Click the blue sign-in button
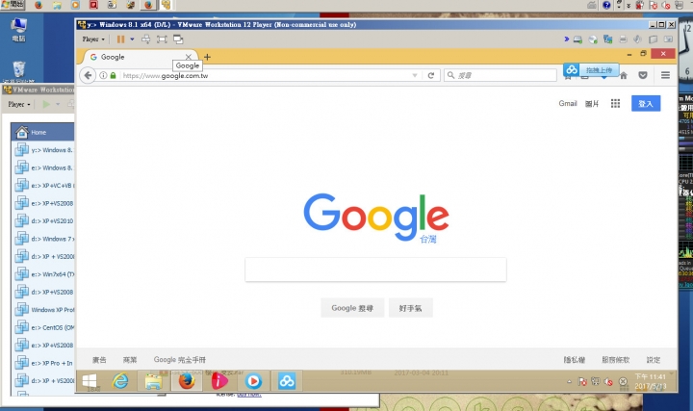 click(x=646, y=103)
